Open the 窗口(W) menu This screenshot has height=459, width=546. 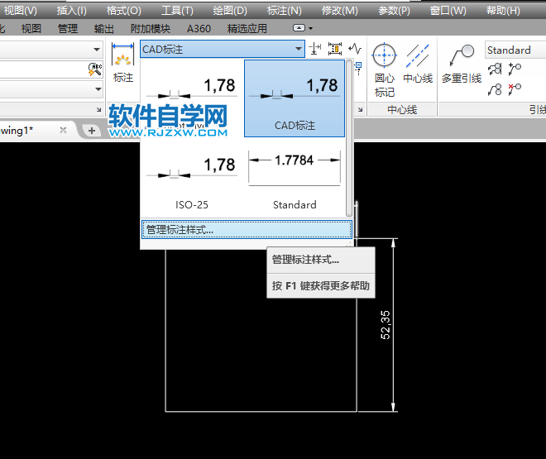(x=448, y=11)
